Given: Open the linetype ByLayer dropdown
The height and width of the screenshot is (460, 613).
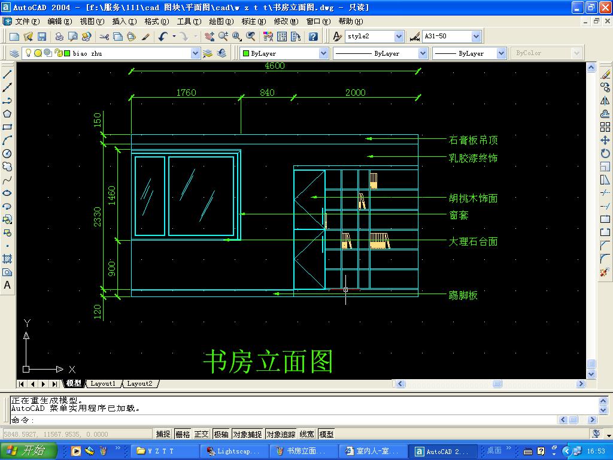Looking at the screenshot, I should 423,53.
